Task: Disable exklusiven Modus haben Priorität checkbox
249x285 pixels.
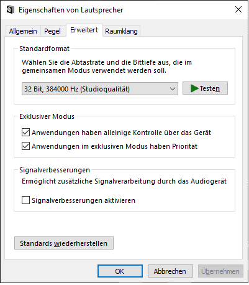Action: coord(25,146)
